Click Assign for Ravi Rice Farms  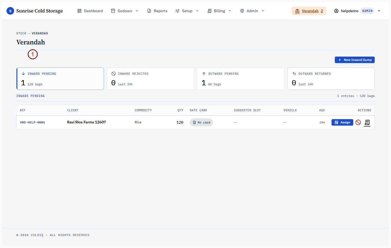click(x=342, y=122)
